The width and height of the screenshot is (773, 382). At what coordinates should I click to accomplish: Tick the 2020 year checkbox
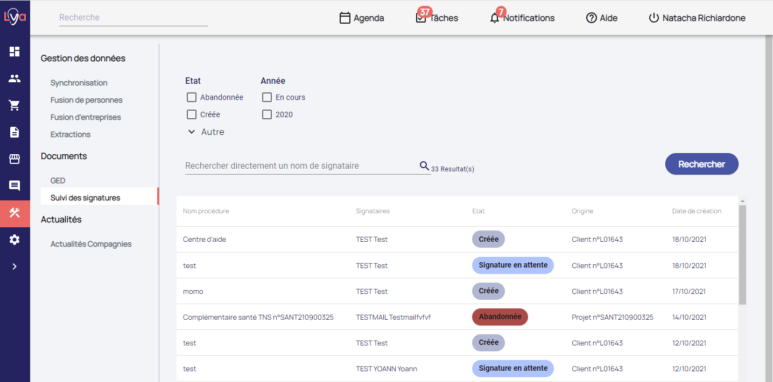coord(266,114)
